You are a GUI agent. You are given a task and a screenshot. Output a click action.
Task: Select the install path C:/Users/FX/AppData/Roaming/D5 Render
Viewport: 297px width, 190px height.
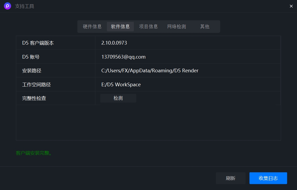tap(150, 70)
